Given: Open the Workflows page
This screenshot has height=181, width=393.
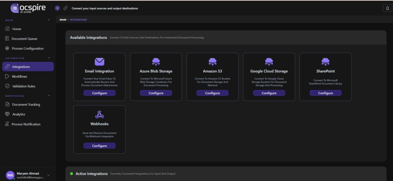Looking at the screenshot, I should click(x=28, y=76).
